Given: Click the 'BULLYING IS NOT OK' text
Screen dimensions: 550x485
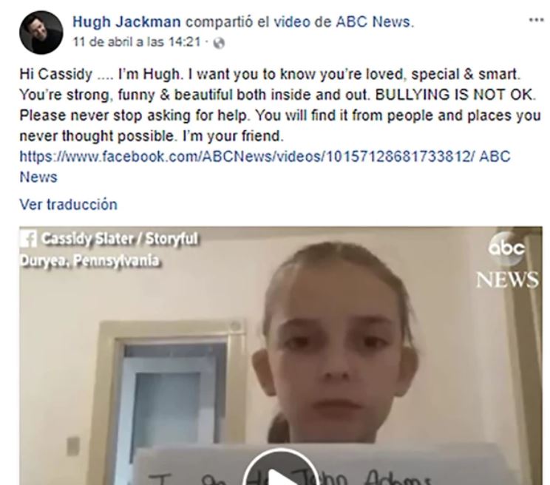Looking at the screenshot, I should coord(454,95).
